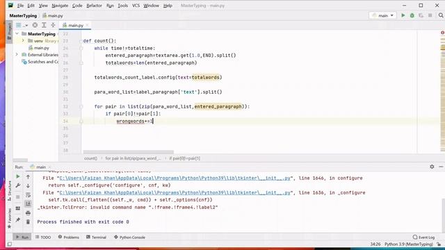Click count() breadcrumb below editor
Screen dimensions: 445x250
(90, 158)
